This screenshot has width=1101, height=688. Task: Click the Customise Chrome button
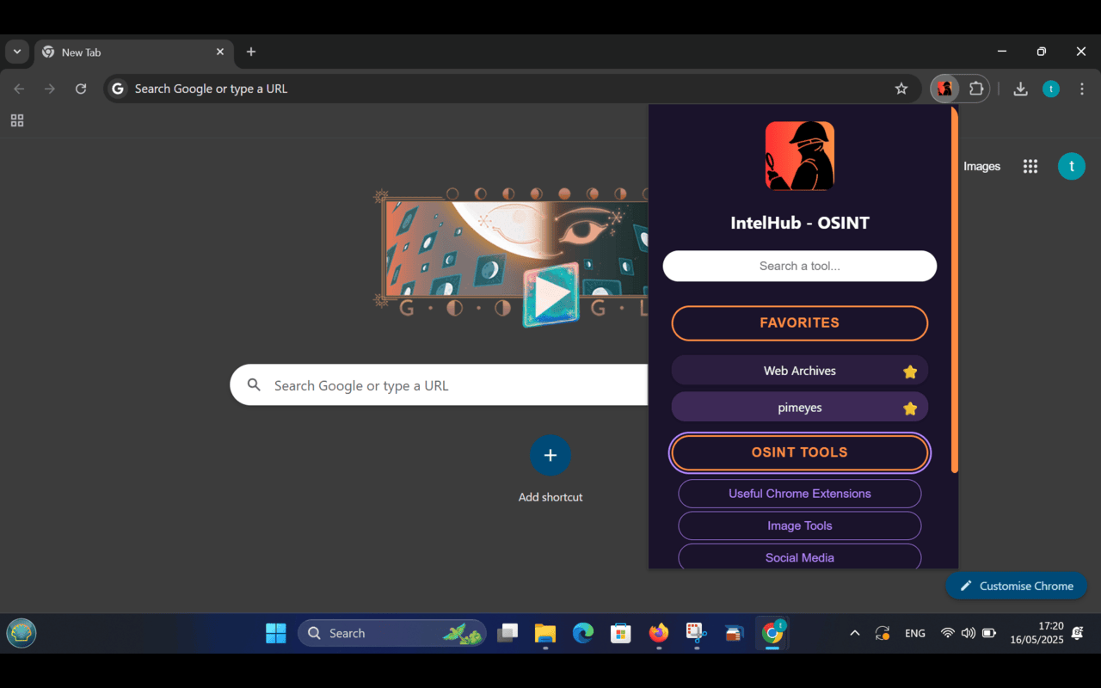tap(1016, 586)
